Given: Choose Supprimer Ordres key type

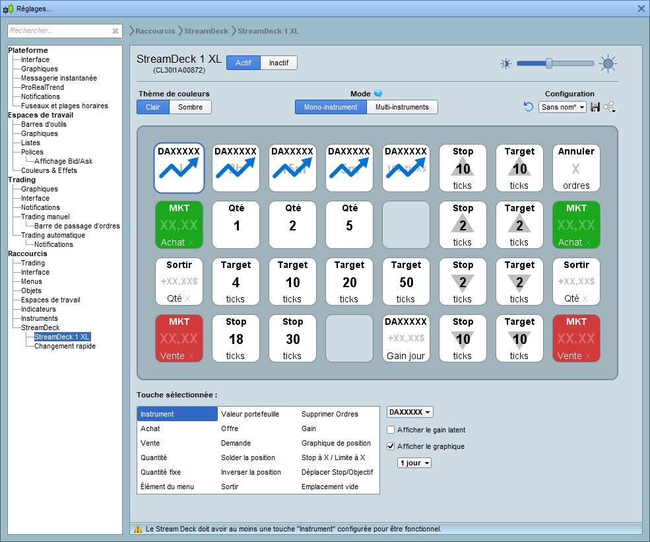Looking at the screenshot, I should click(x=329, y=414).
